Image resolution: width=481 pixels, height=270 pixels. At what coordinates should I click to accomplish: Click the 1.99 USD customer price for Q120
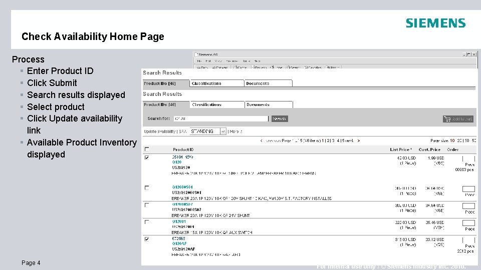click(x=436, y=158)
